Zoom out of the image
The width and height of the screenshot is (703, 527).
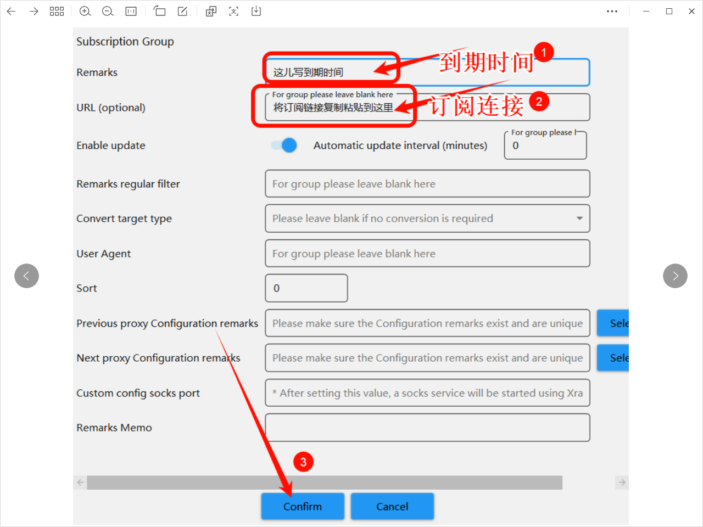tap(108, 11)
